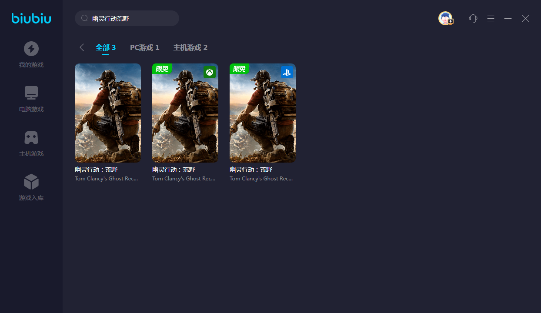541x313 pixels.
Task: Click the search magnifier icon
Action: tap(85, 18)
